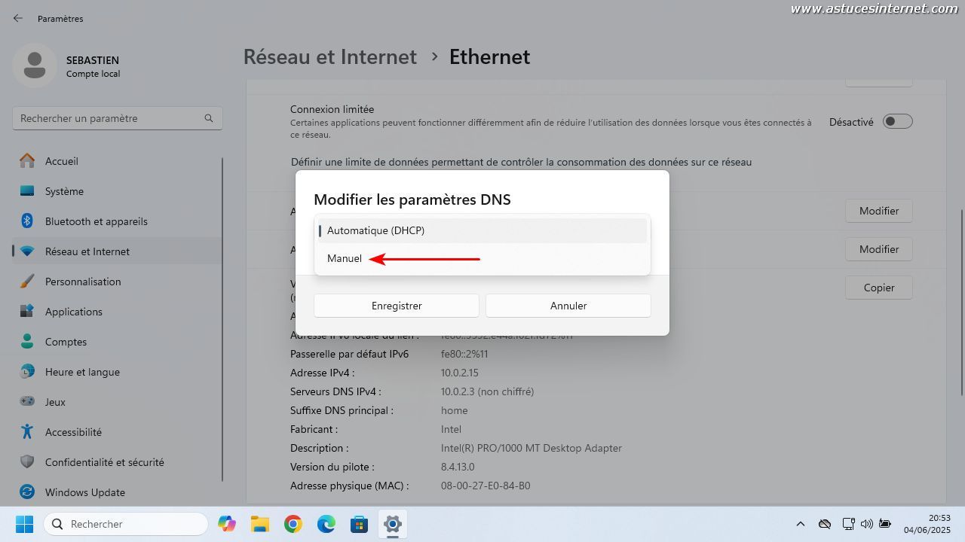Go back with the arrow icon
Image resolution: width=965 pixels, height=542 pixels.
click(x=18, y=18)
